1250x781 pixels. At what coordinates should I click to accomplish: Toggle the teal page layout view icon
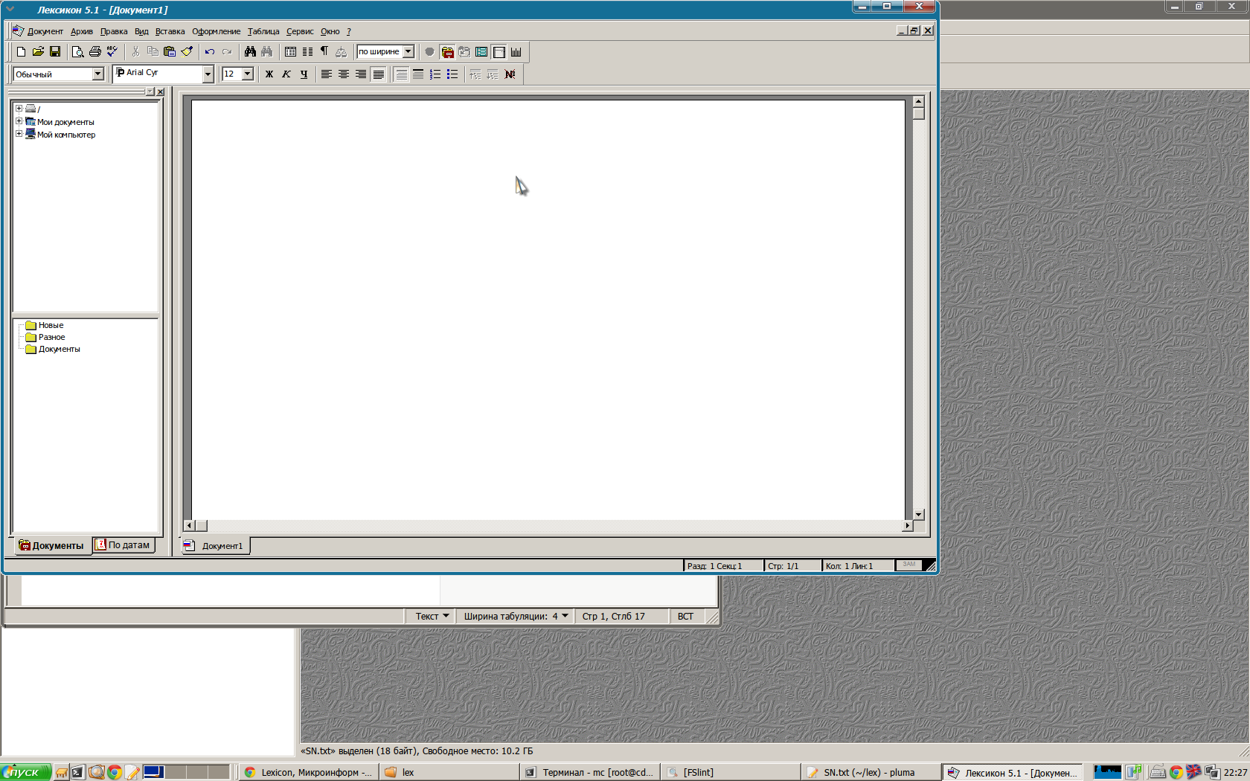(x=481, y=52)
